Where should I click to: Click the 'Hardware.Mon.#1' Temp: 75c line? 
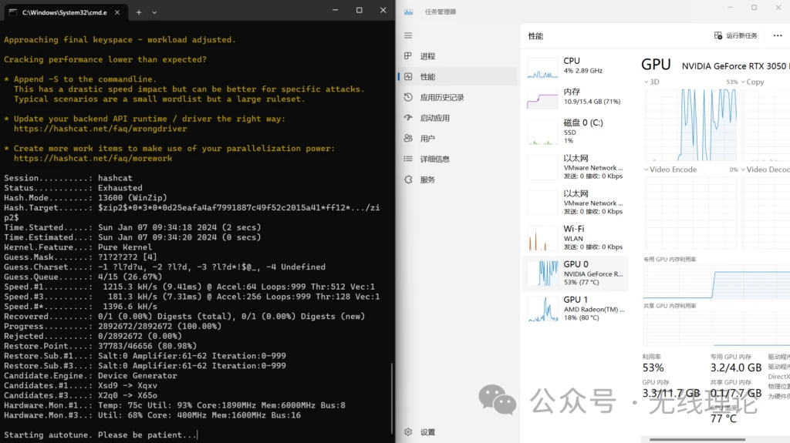(174, 405)
